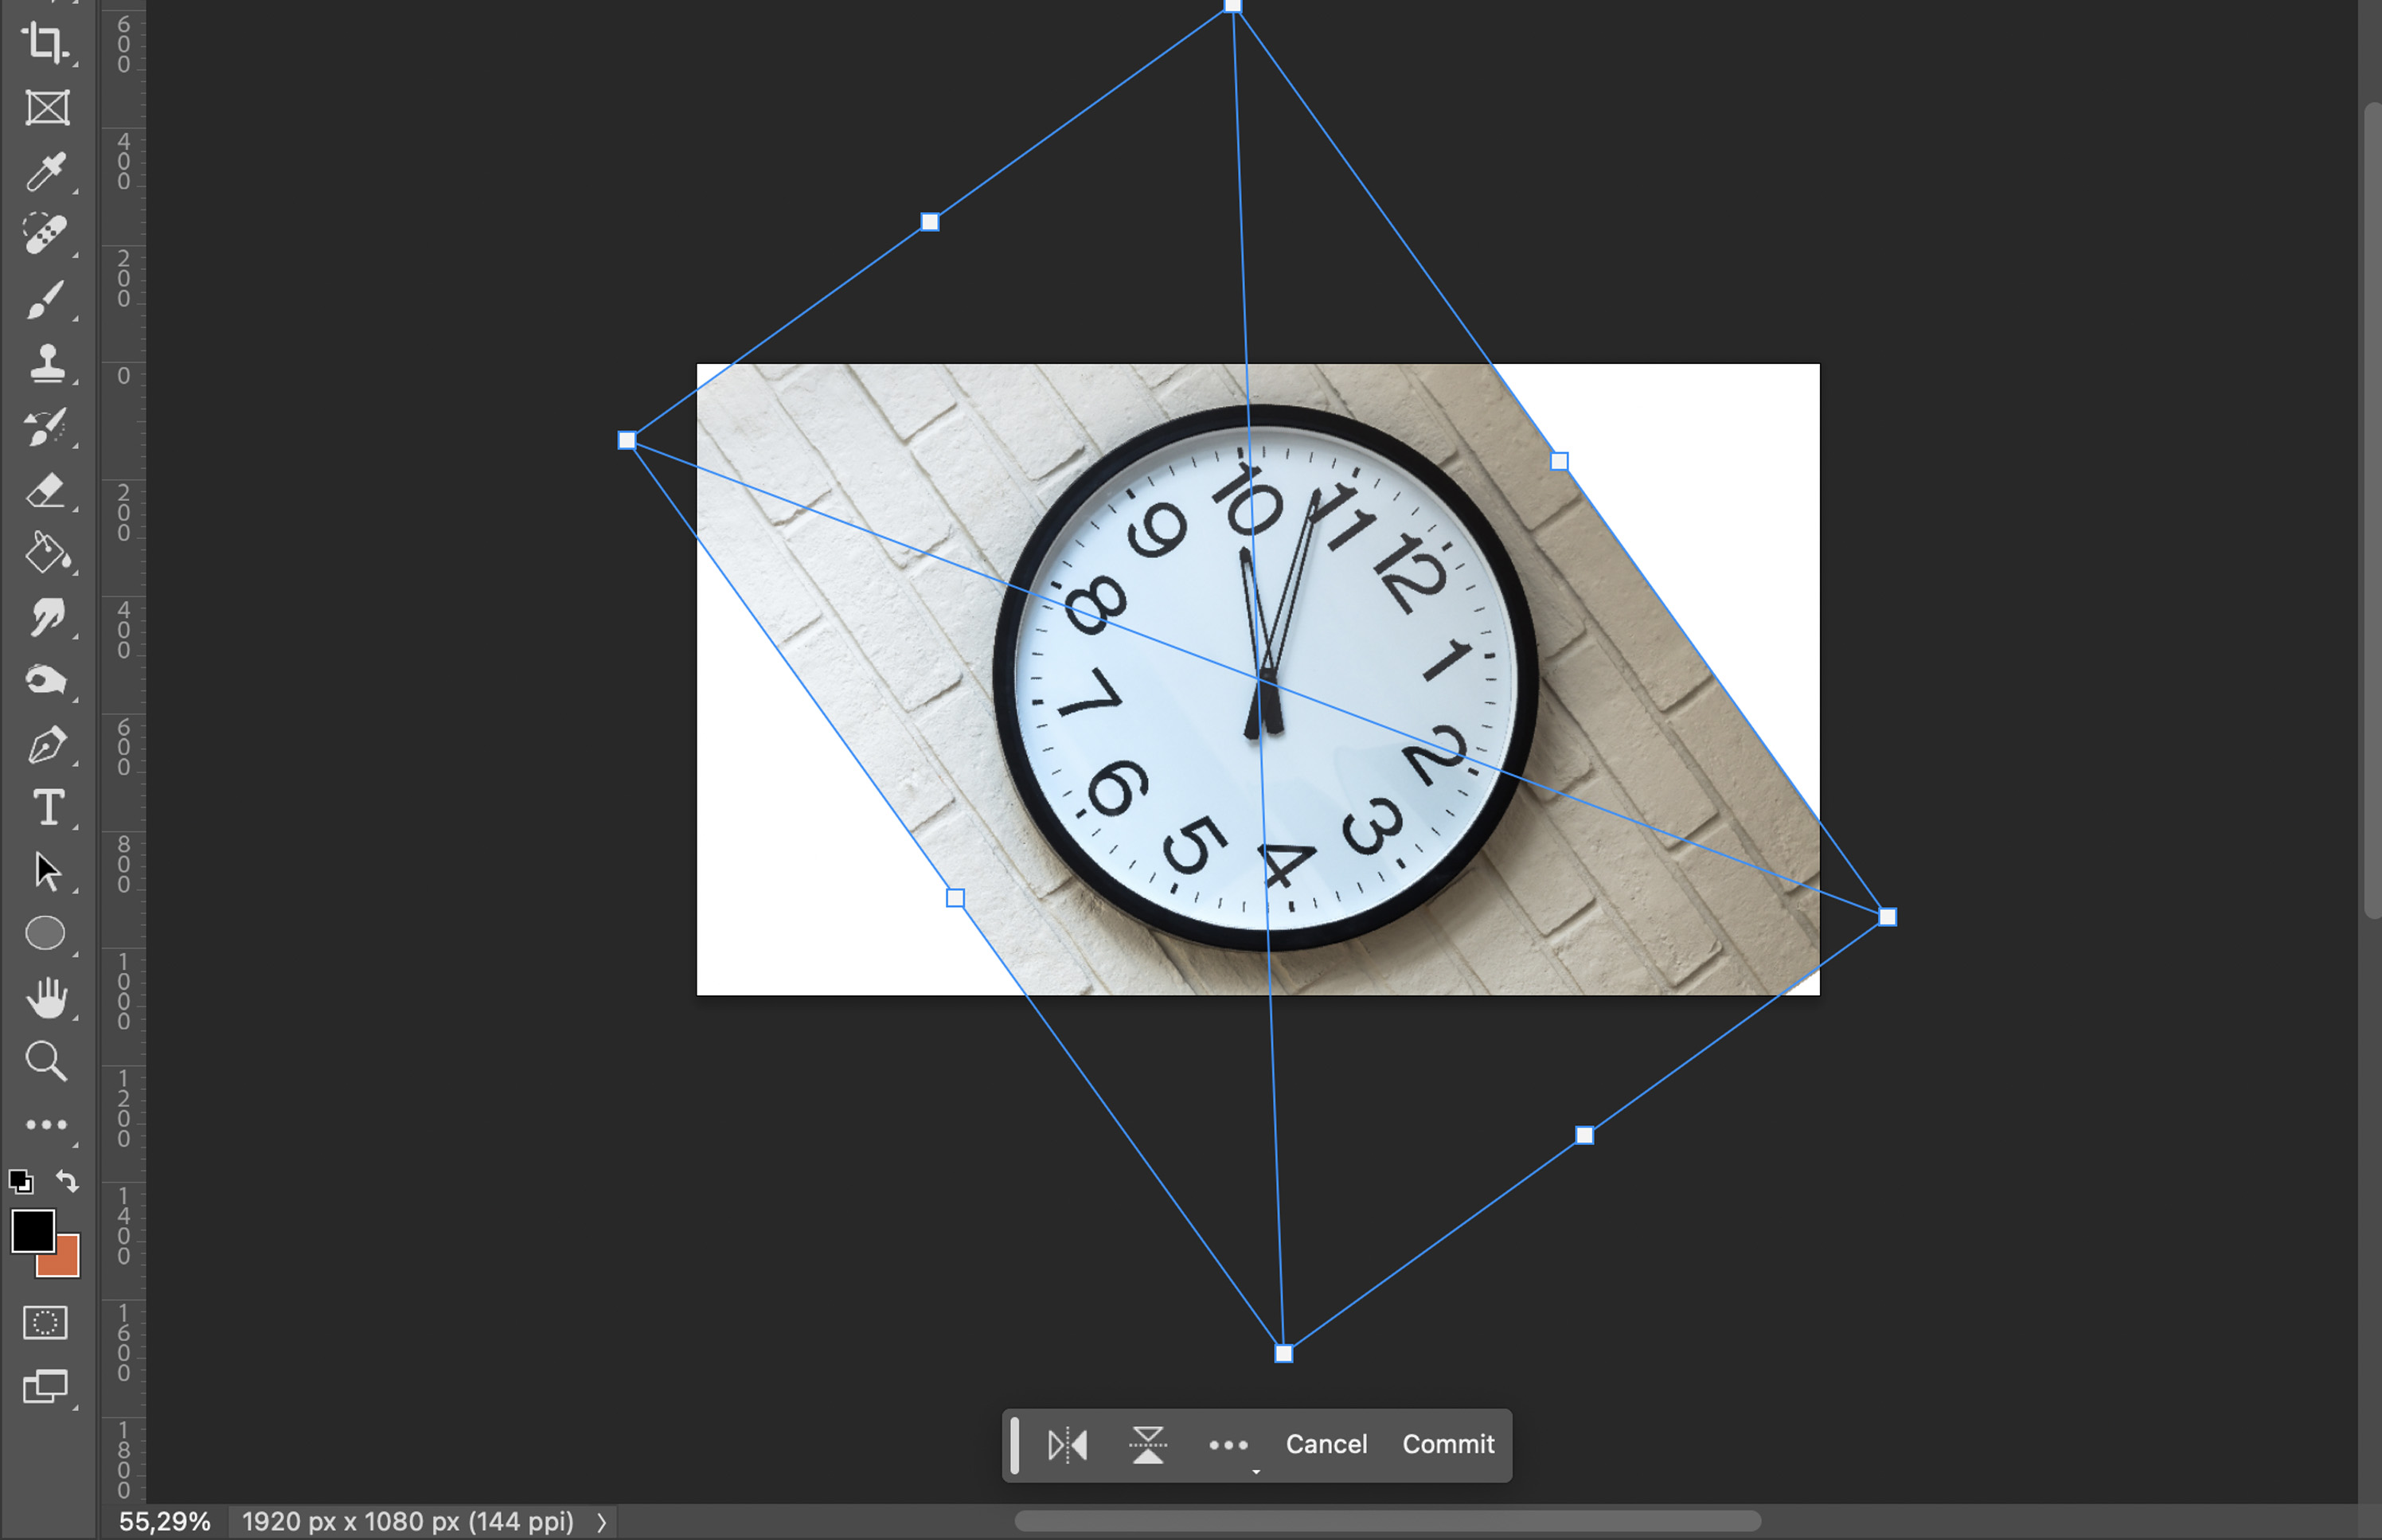Click Commit to apply the transform
The height and width of the screenshot is (1540, 2382).
click(x=1447, y=1445)
